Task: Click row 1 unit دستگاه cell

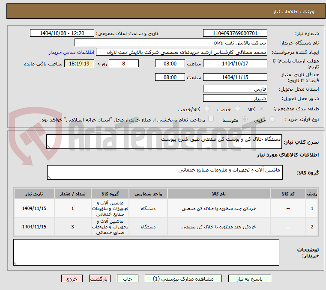Action: (x=148, y=208)
